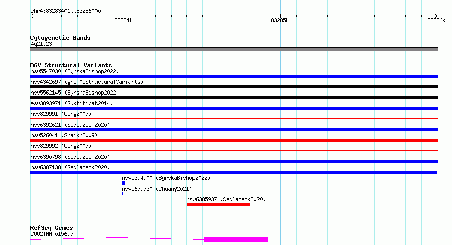
Task: Click the tiny blue mark for nsv5679730
Action: click(123, 194)
